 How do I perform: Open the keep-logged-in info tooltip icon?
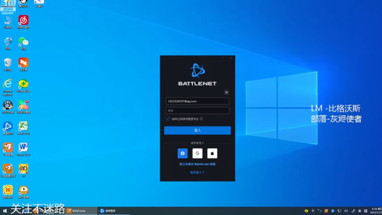(x=202, y=118)
